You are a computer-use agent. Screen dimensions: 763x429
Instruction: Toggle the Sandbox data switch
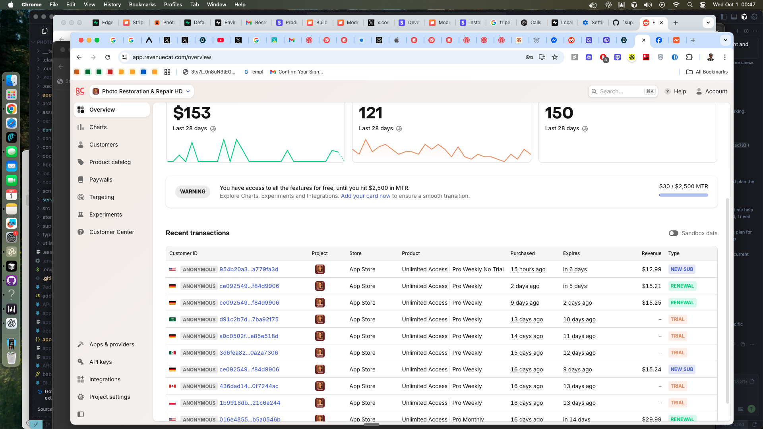click(673, 233)
